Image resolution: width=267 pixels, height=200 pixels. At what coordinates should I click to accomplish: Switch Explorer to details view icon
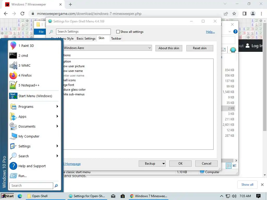point(229,166)
